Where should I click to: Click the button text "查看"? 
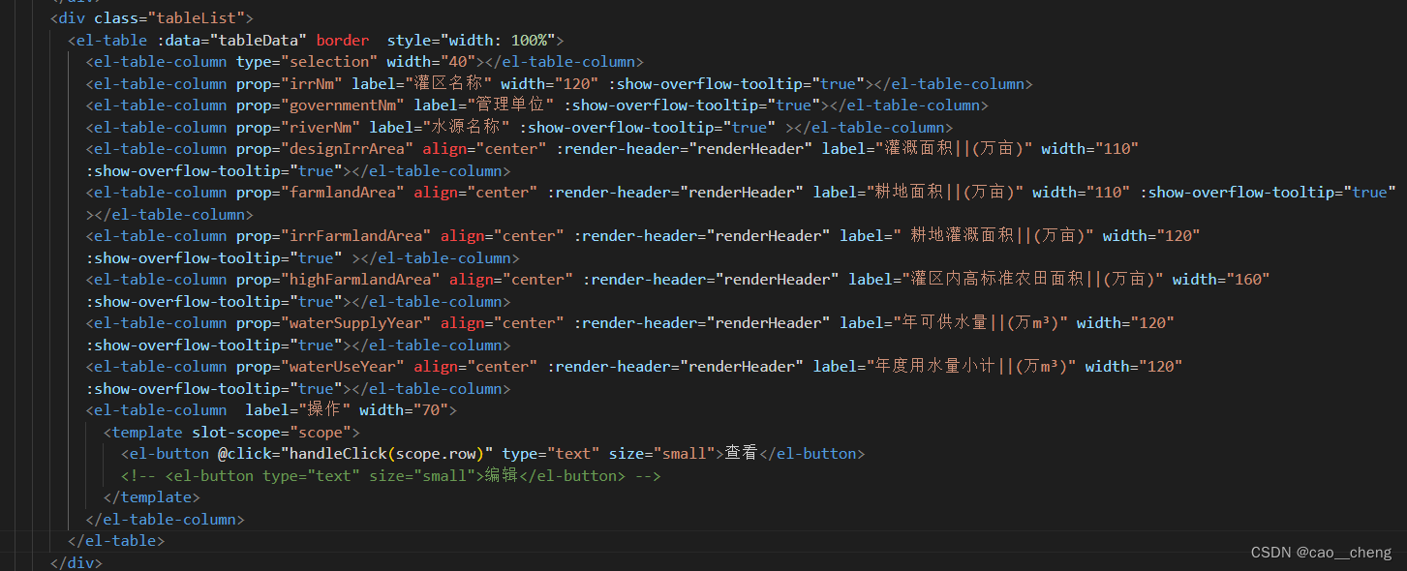pos(741,454)
